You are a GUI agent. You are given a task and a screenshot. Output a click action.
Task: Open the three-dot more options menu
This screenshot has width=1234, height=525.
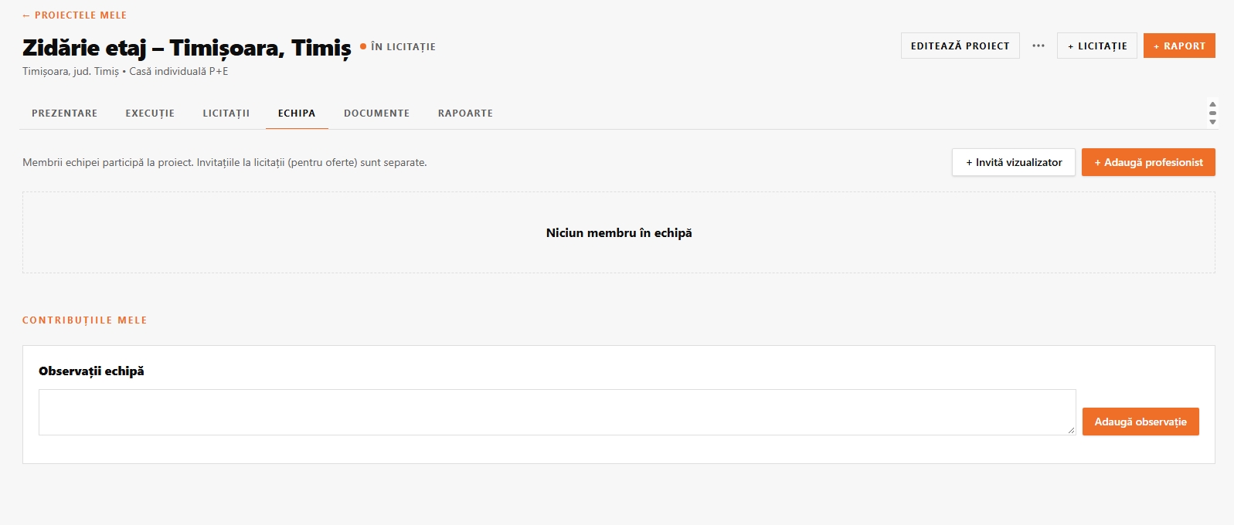coord(1039,46)
